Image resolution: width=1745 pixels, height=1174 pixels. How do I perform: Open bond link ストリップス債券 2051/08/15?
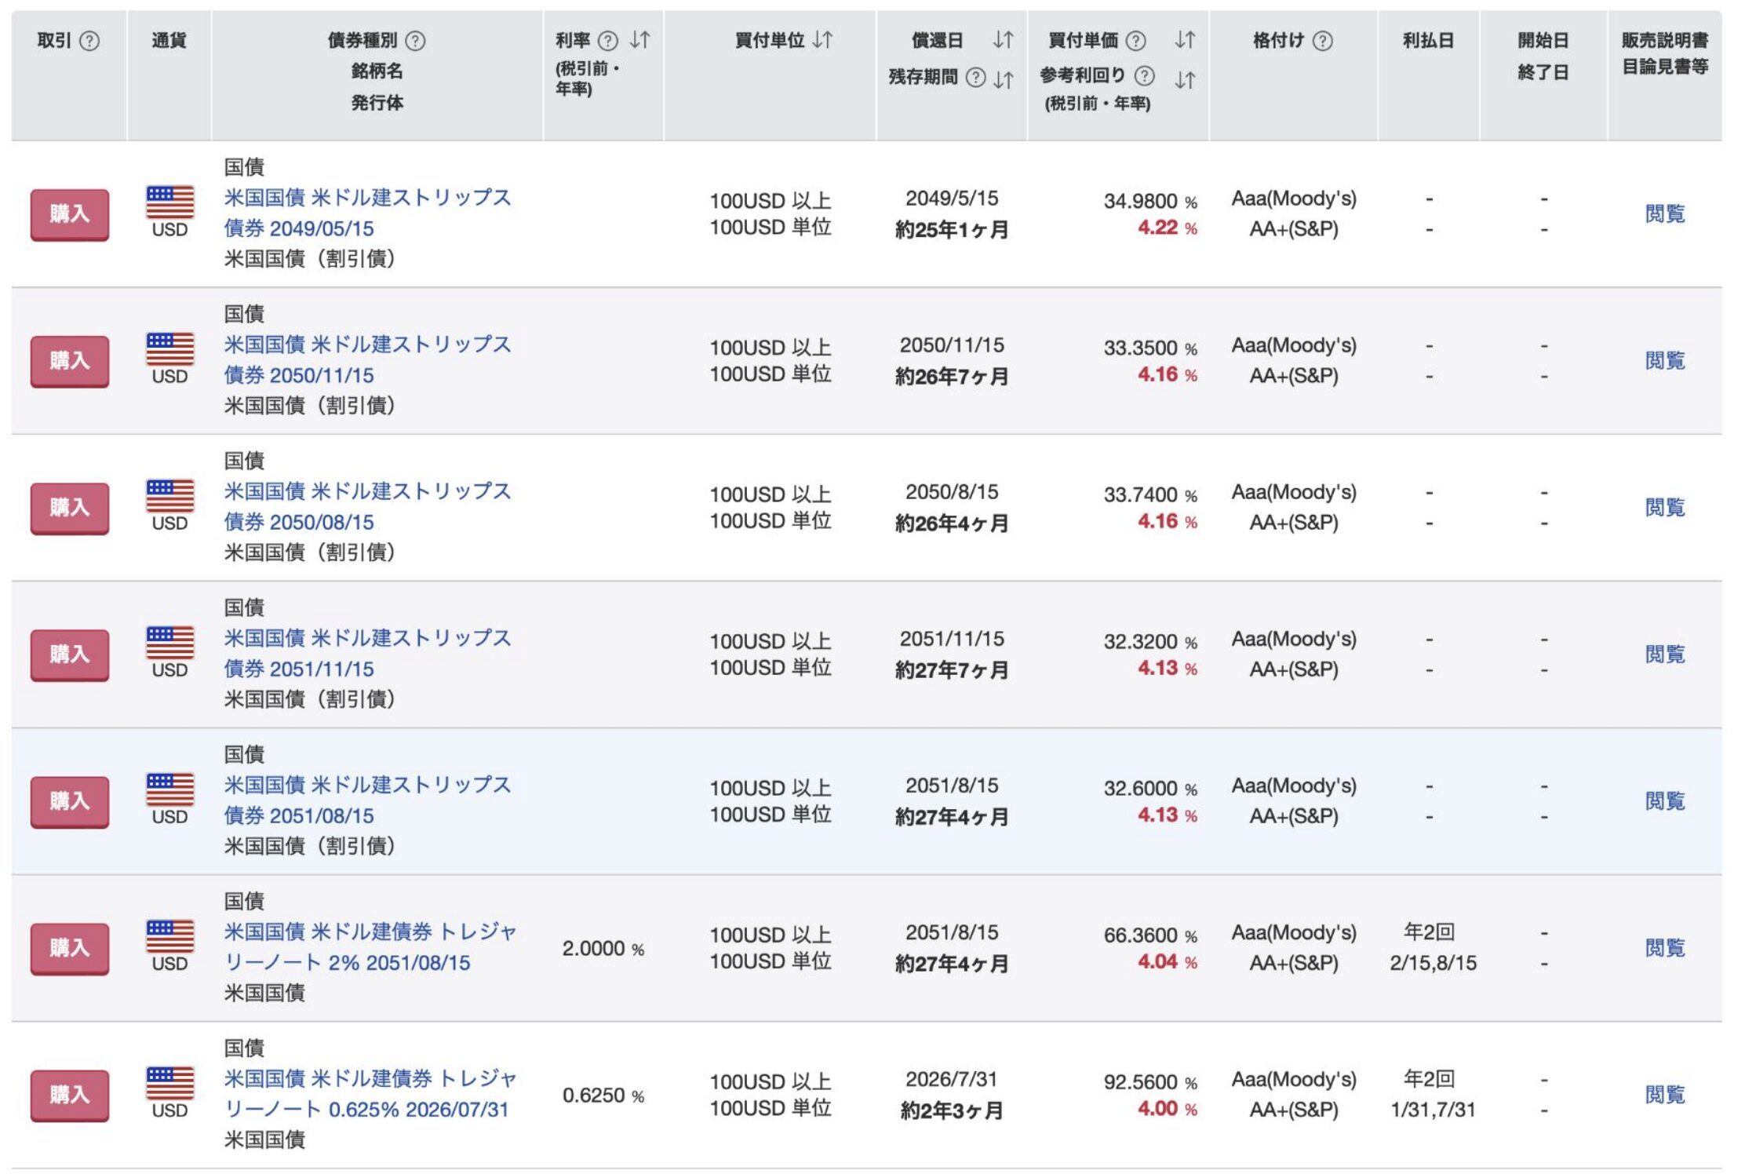pos(367,800)
